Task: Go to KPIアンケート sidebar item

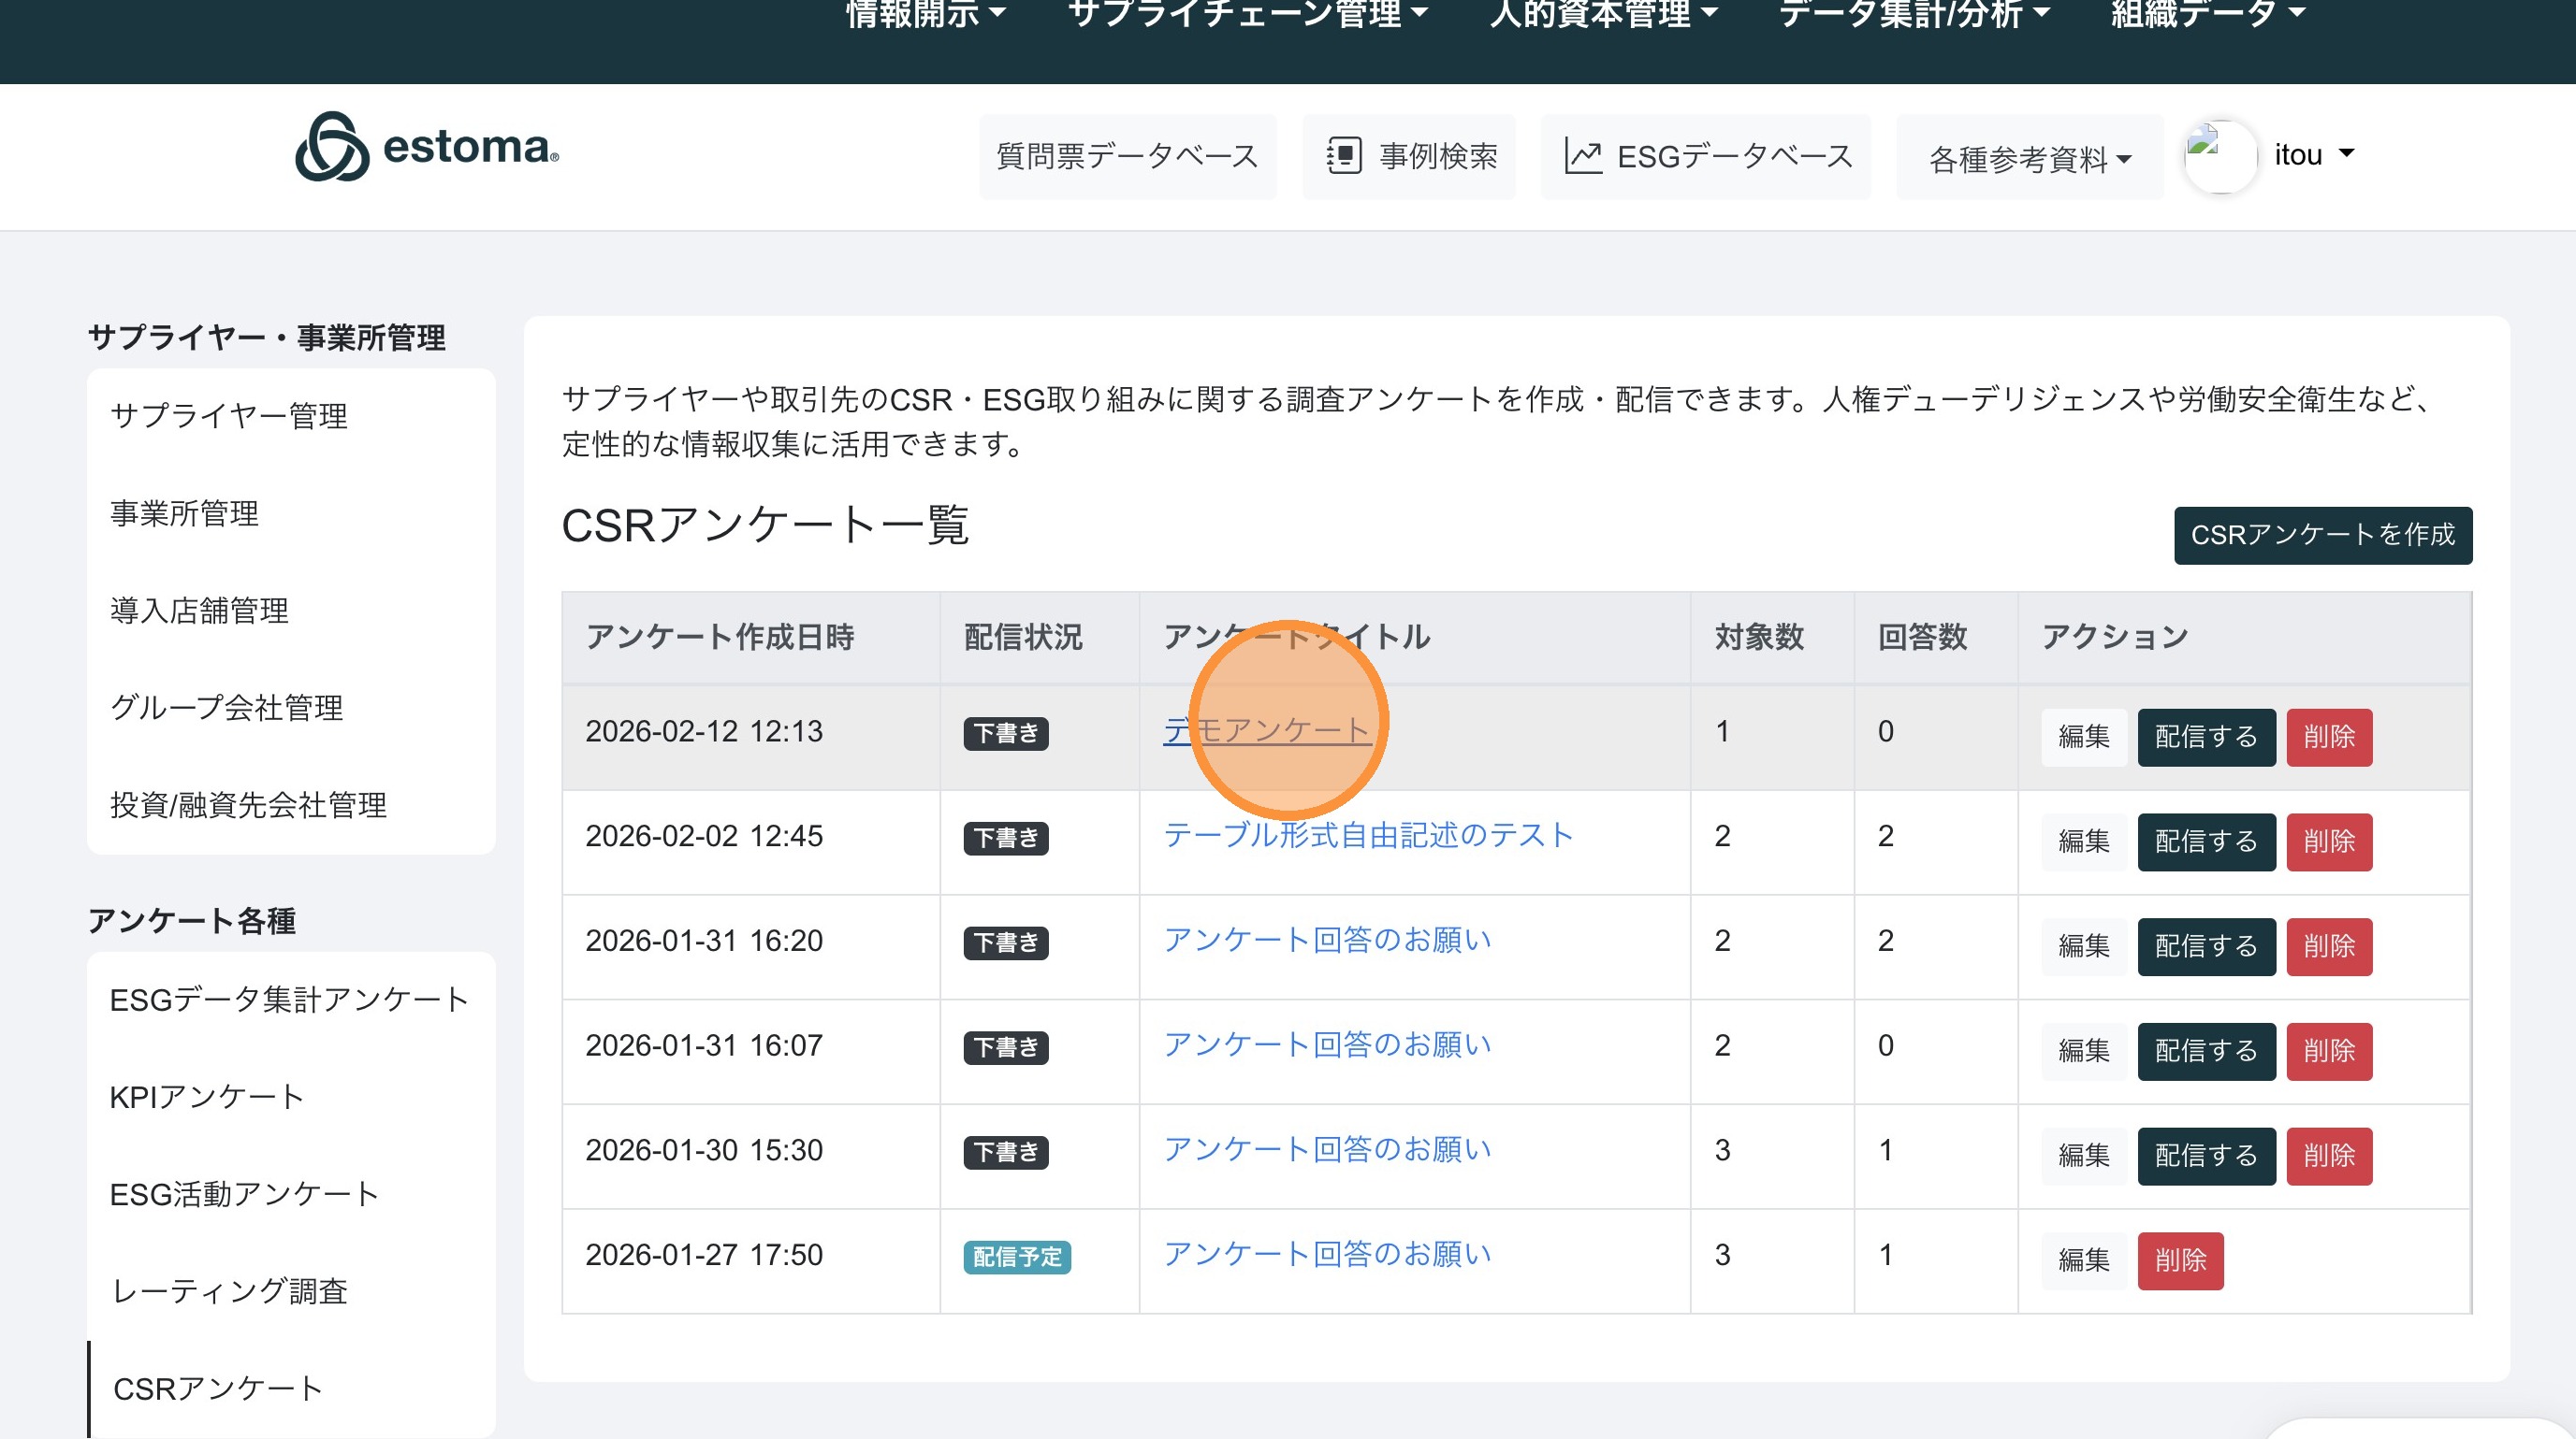Action: (206, 1096)
